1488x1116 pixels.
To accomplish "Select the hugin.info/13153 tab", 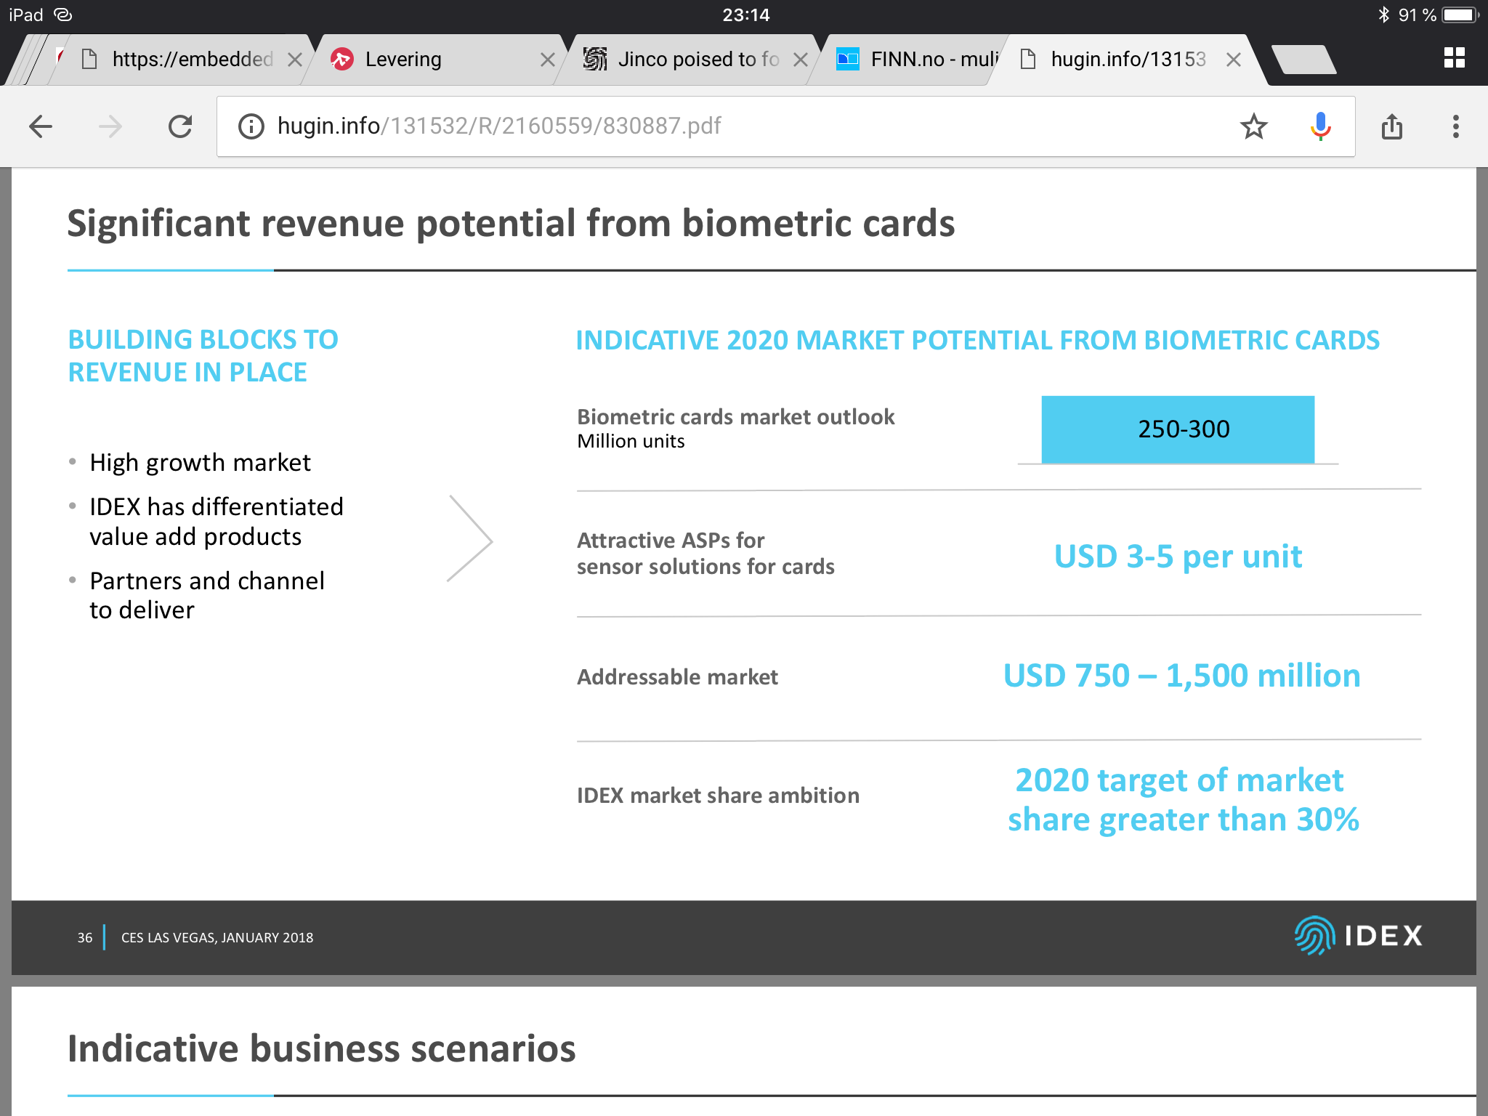I will pyautogui.click(x=1128, y=60).
